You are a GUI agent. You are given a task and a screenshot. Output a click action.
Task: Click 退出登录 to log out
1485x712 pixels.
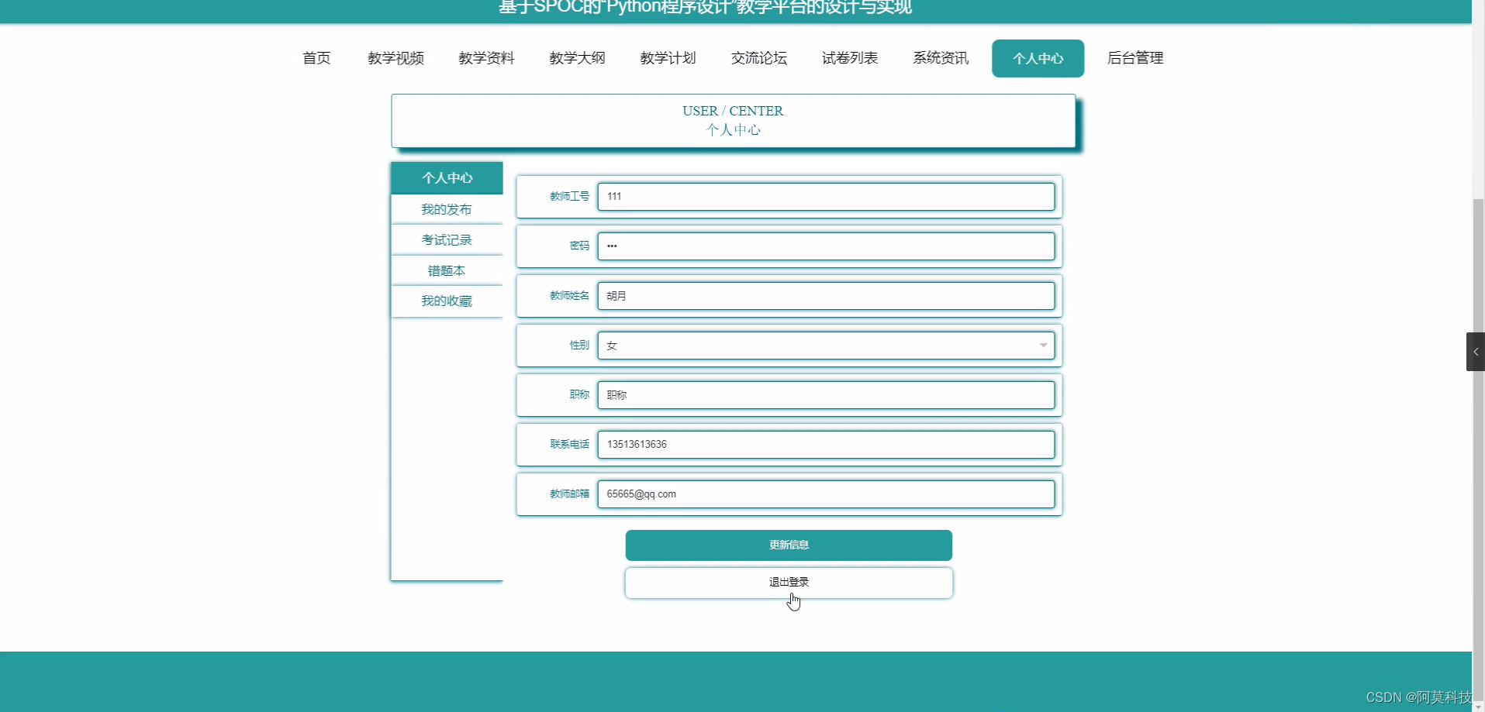click(788, 582)
